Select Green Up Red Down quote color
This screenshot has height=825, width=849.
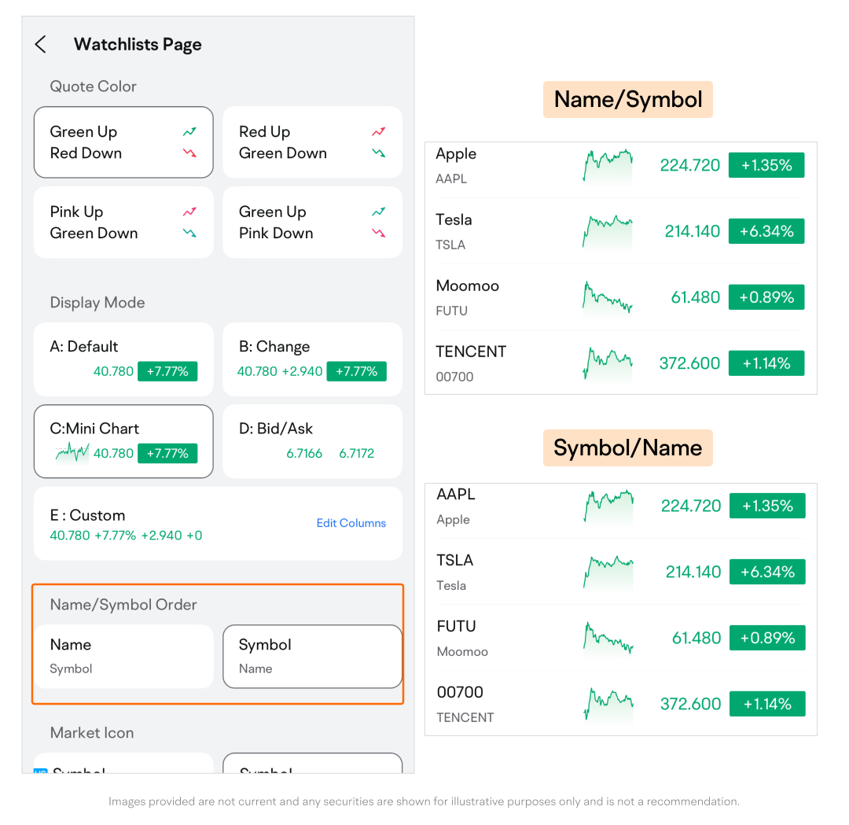pyautogui.click(x=123, y=142)
